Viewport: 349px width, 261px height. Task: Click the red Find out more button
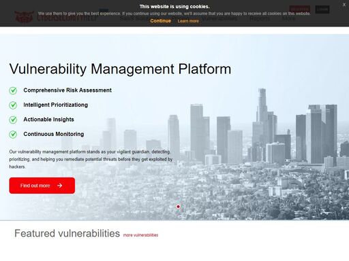[x=42, y=186]
